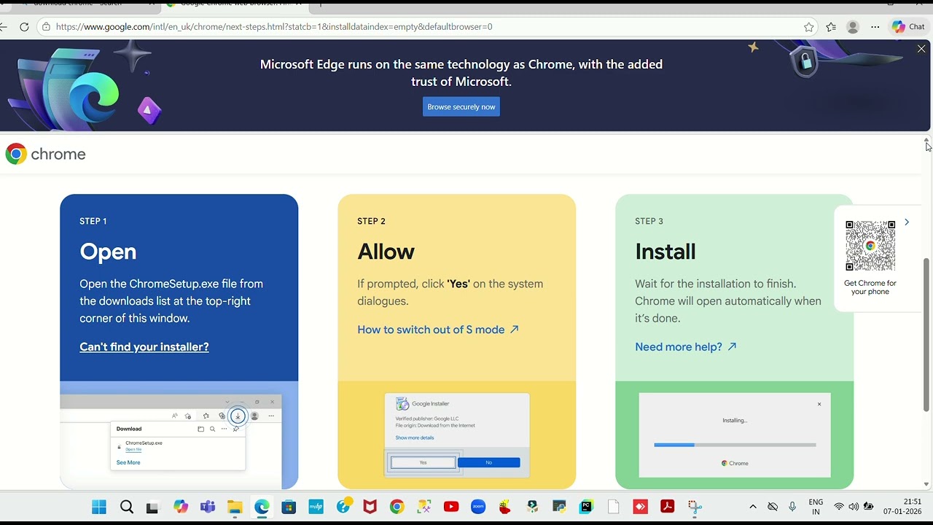The height and width of the screenshot is (525, 933).
Task: Show hidden system tray icons
Action: pyautogui.click(x=753, y=507)
